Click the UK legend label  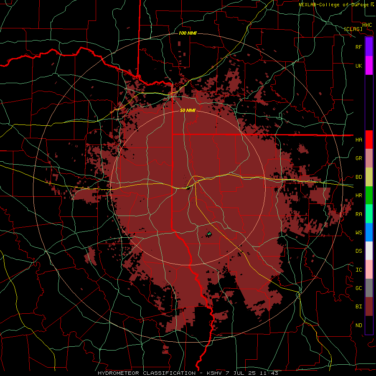tap(358, 66)
